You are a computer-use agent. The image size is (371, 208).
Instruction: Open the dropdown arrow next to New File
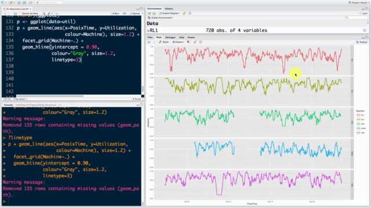5,2
